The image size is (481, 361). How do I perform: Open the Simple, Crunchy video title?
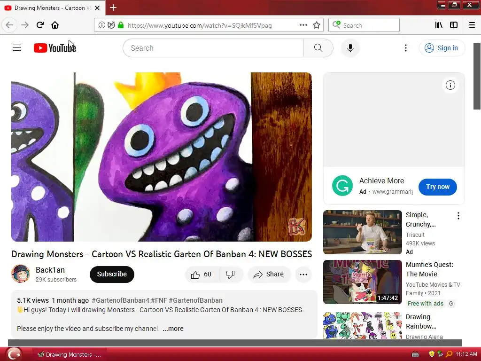[x=420, y=220]
